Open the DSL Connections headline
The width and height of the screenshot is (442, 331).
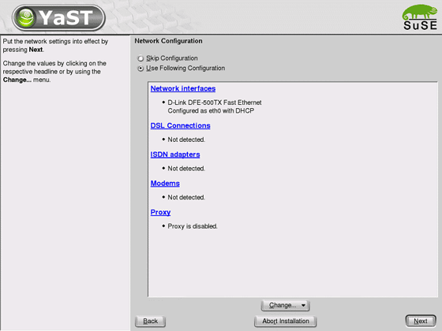point(181,125)
